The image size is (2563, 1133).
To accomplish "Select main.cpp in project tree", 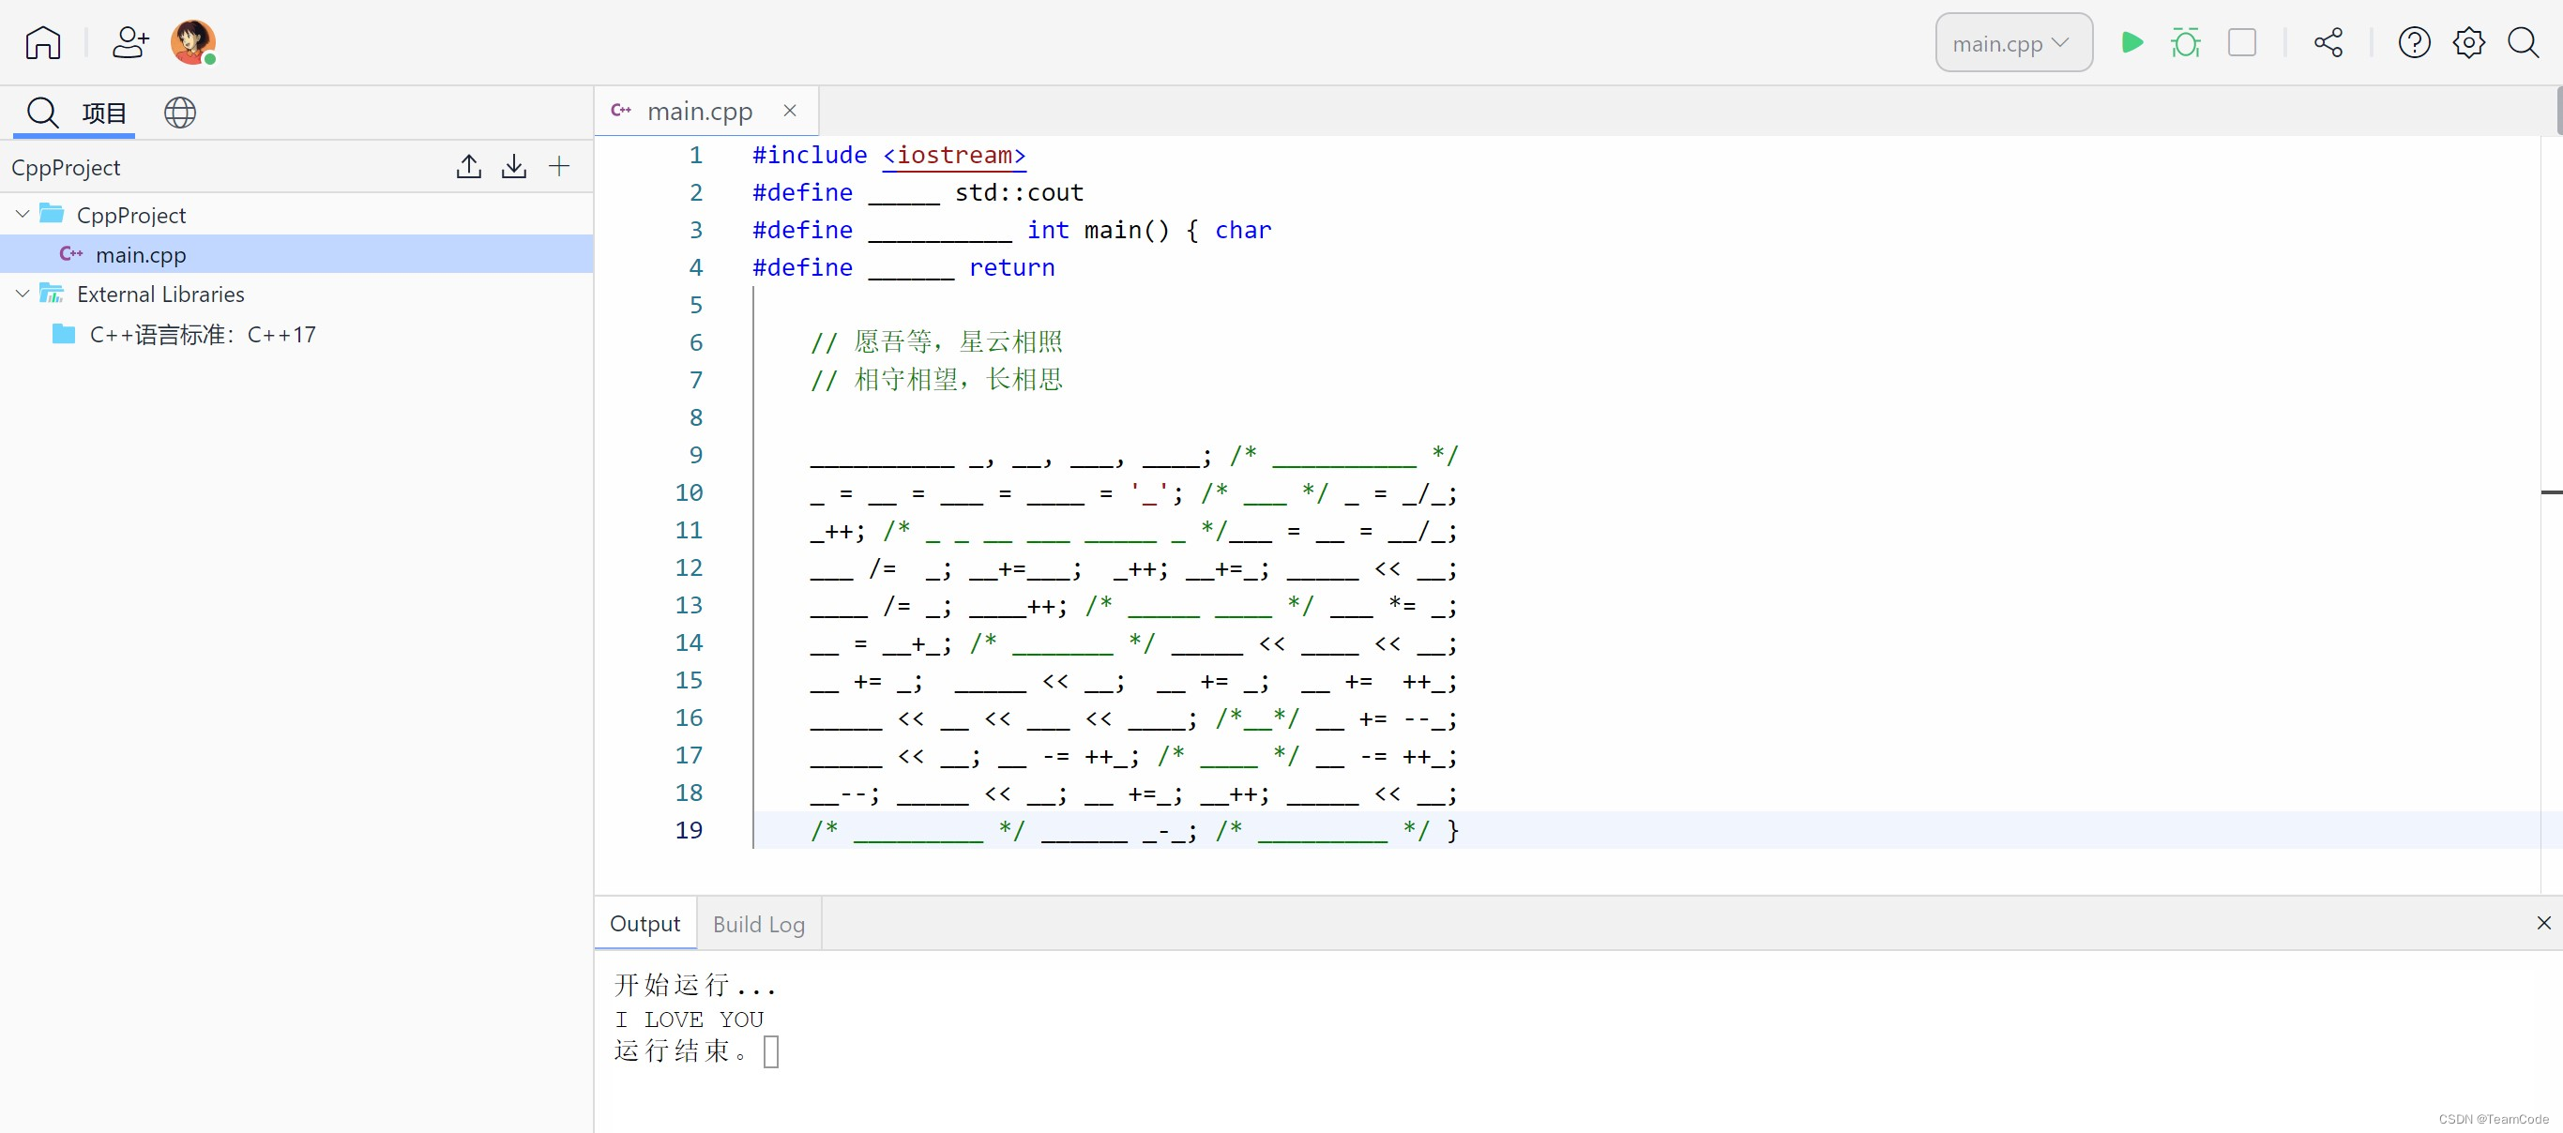I will pos(141,255).
